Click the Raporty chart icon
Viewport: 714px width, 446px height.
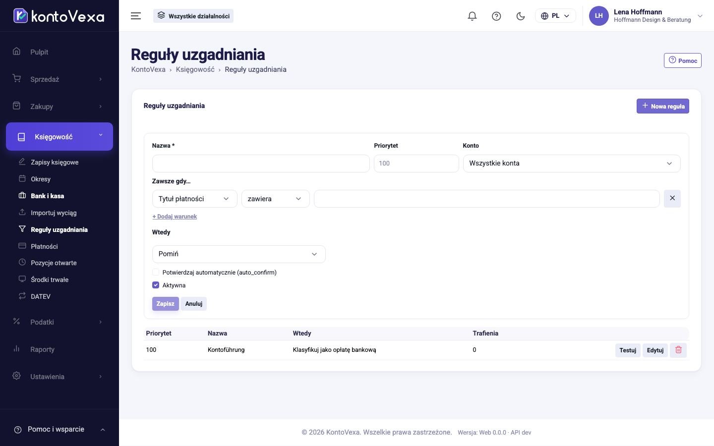[16, 349]
